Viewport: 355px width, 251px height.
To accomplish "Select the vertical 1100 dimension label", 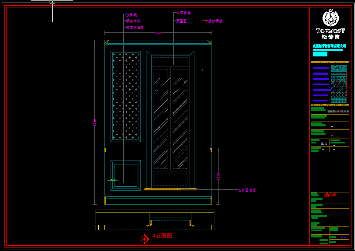I will (x=218, y=176).
